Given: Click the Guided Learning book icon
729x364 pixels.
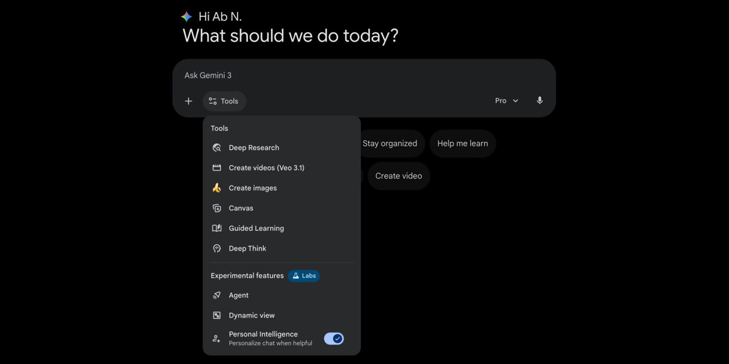Looking at the screenshot, I should [x=217, y=228].
